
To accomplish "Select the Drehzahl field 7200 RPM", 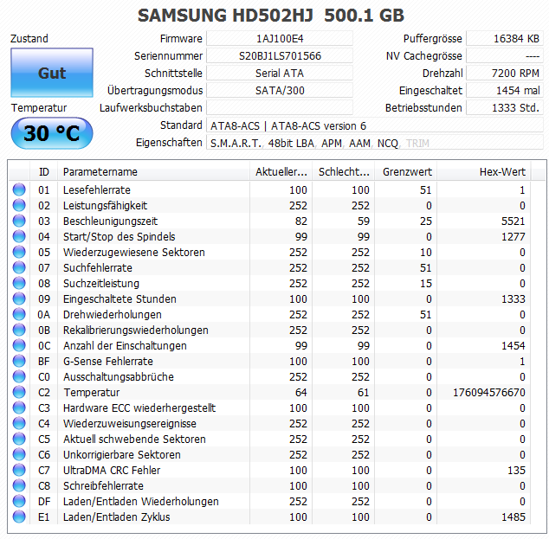I will pyautogui.click(x=505, y=73).
